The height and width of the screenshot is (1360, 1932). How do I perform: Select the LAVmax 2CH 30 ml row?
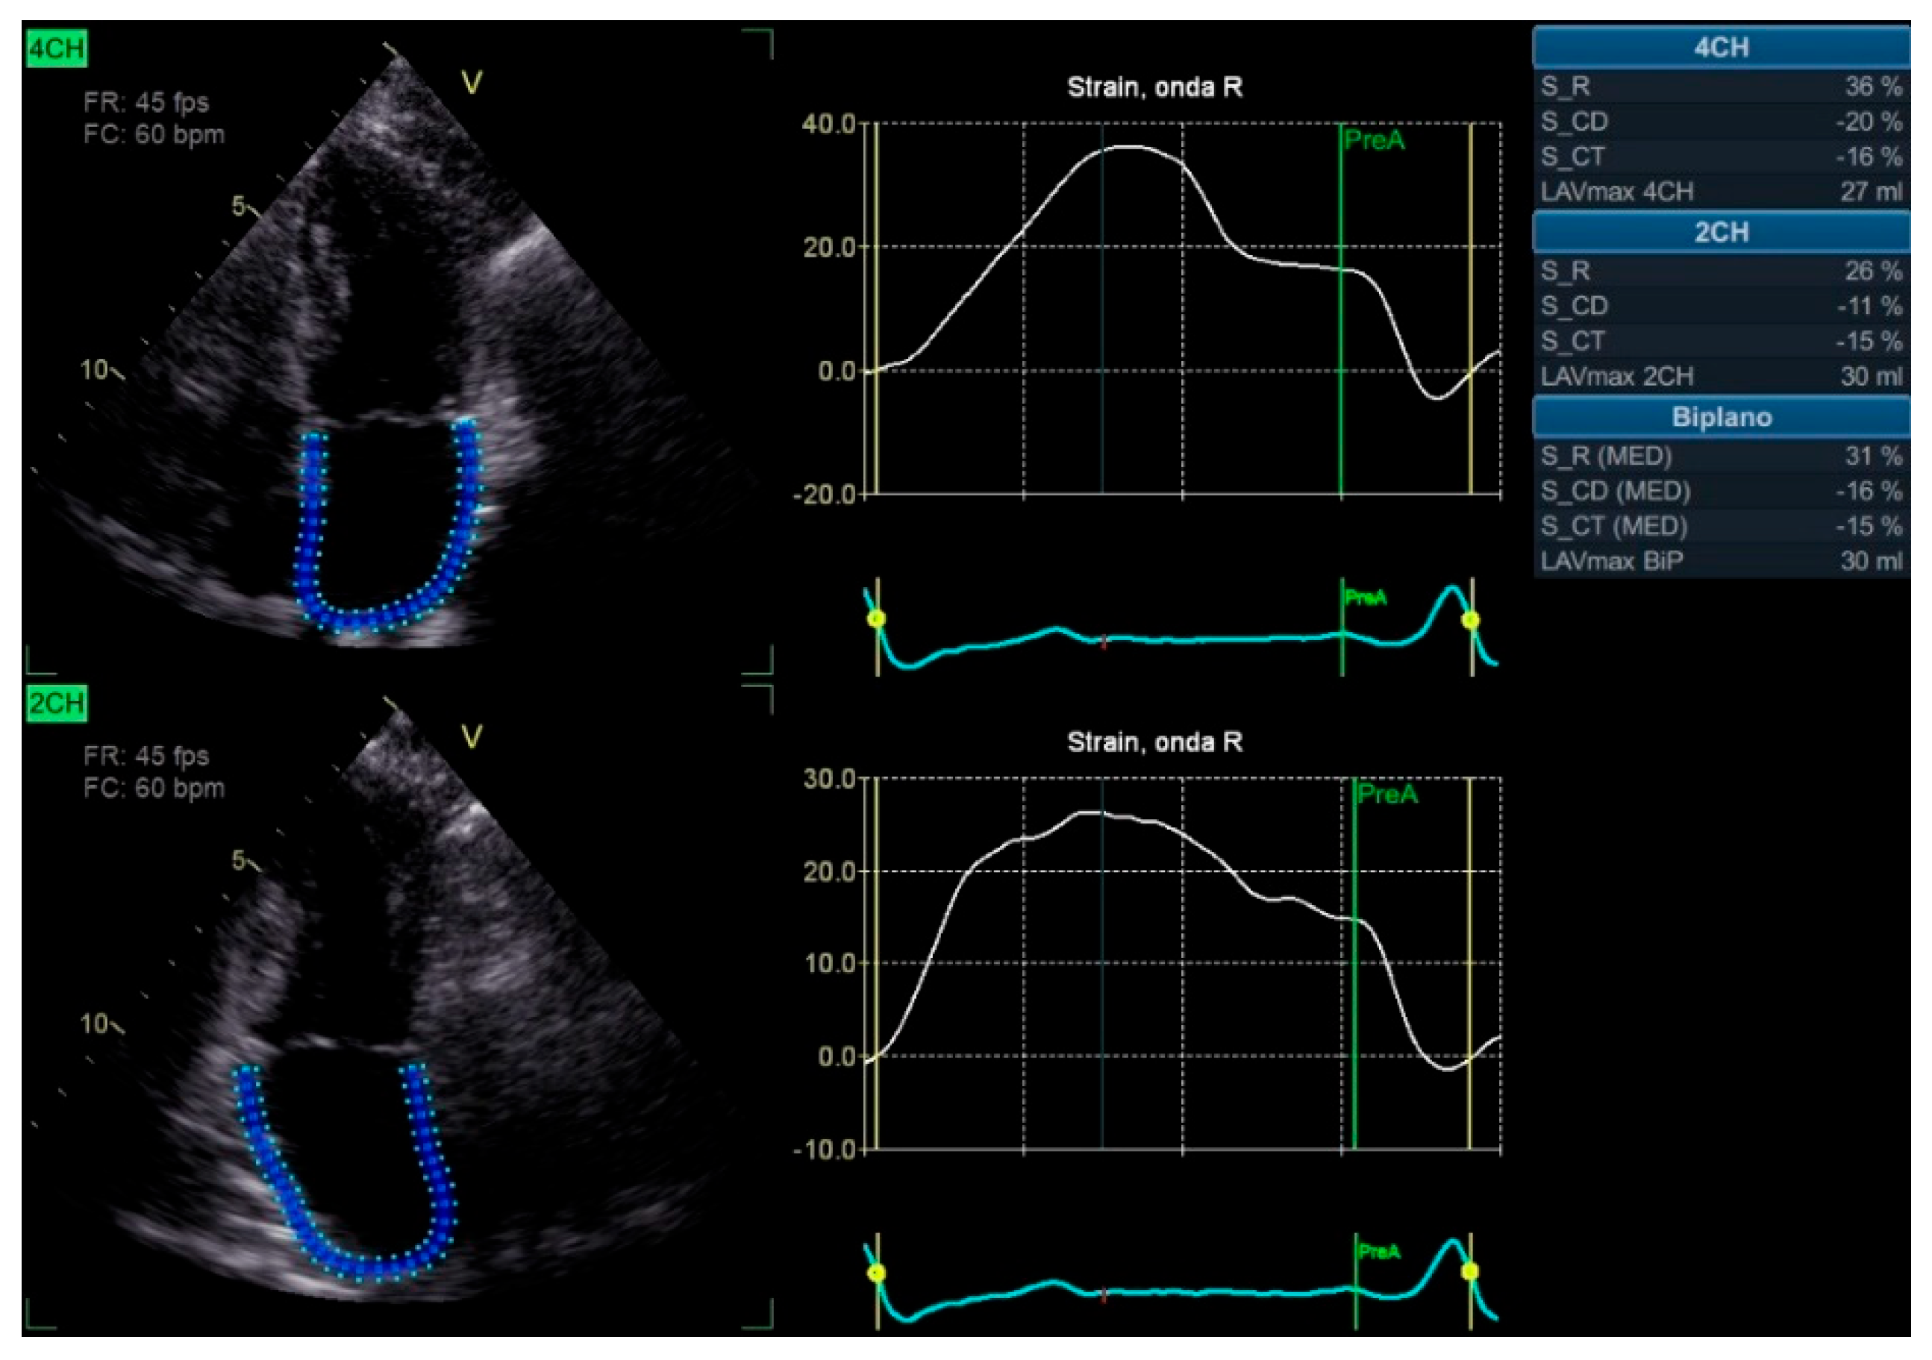click(1721, 376)
